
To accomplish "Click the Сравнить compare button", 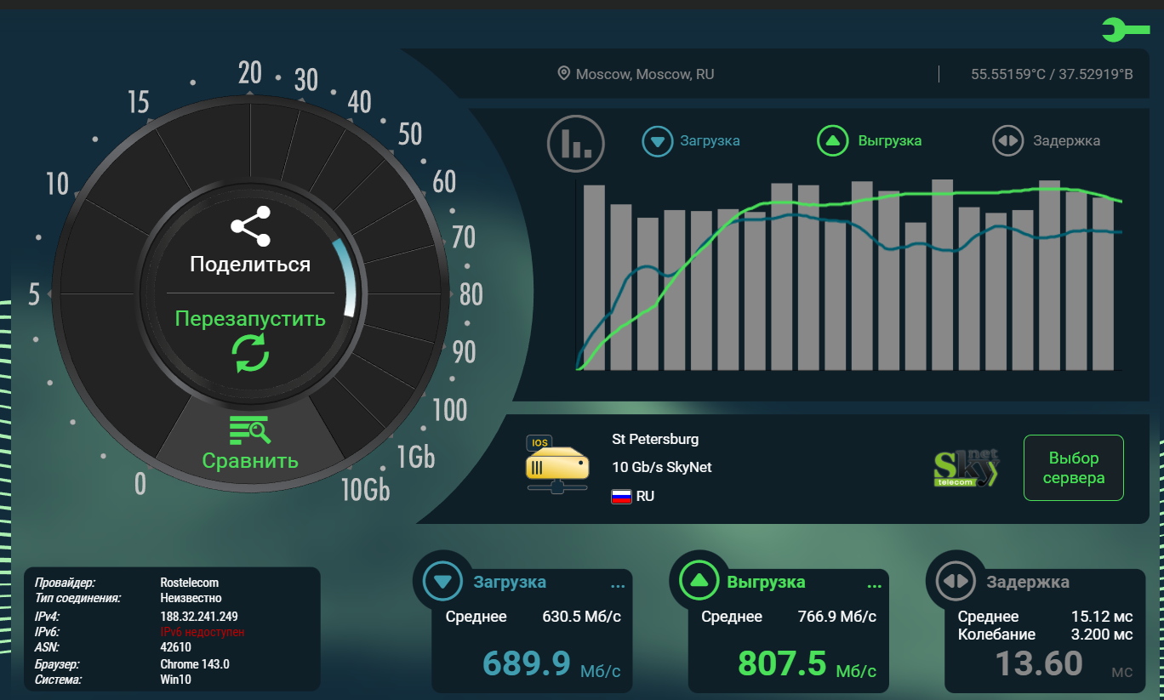I will 250,461.
